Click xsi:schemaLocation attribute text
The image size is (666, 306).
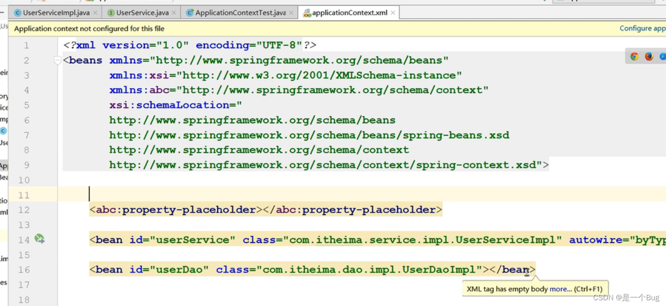[x=175, y=105]
